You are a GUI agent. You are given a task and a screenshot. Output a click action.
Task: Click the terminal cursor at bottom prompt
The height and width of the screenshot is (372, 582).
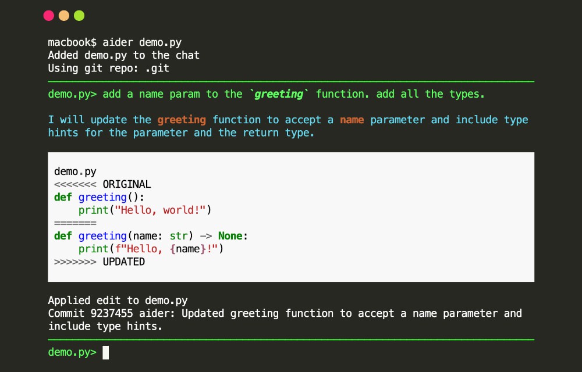pos(106,352)
